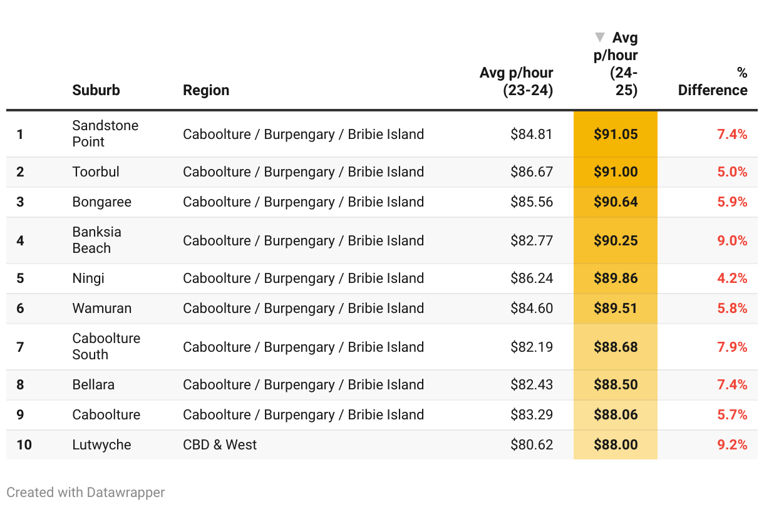Click the $88.00 shaded cell for Lutwyche
Image resolution: width=764 pixels, height=507 pixels.
pyautogui.click(x=616, y=445)
